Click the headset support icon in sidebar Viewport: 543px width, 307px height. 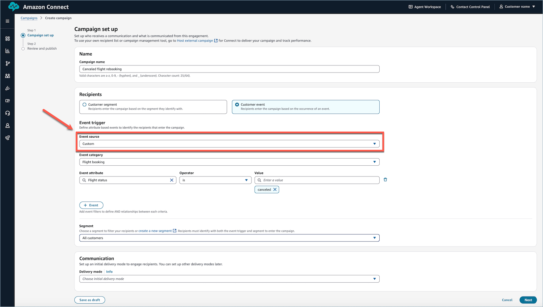point(7,113)
